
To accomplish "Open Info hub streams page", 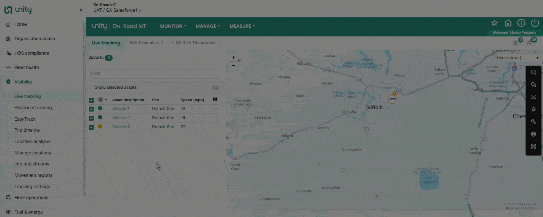I will click(32, 164).
